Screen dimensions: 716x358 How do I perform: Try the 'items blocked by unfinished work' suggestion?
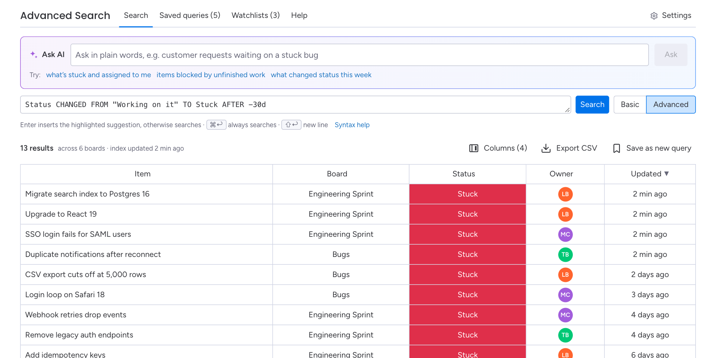pos(211,75)
